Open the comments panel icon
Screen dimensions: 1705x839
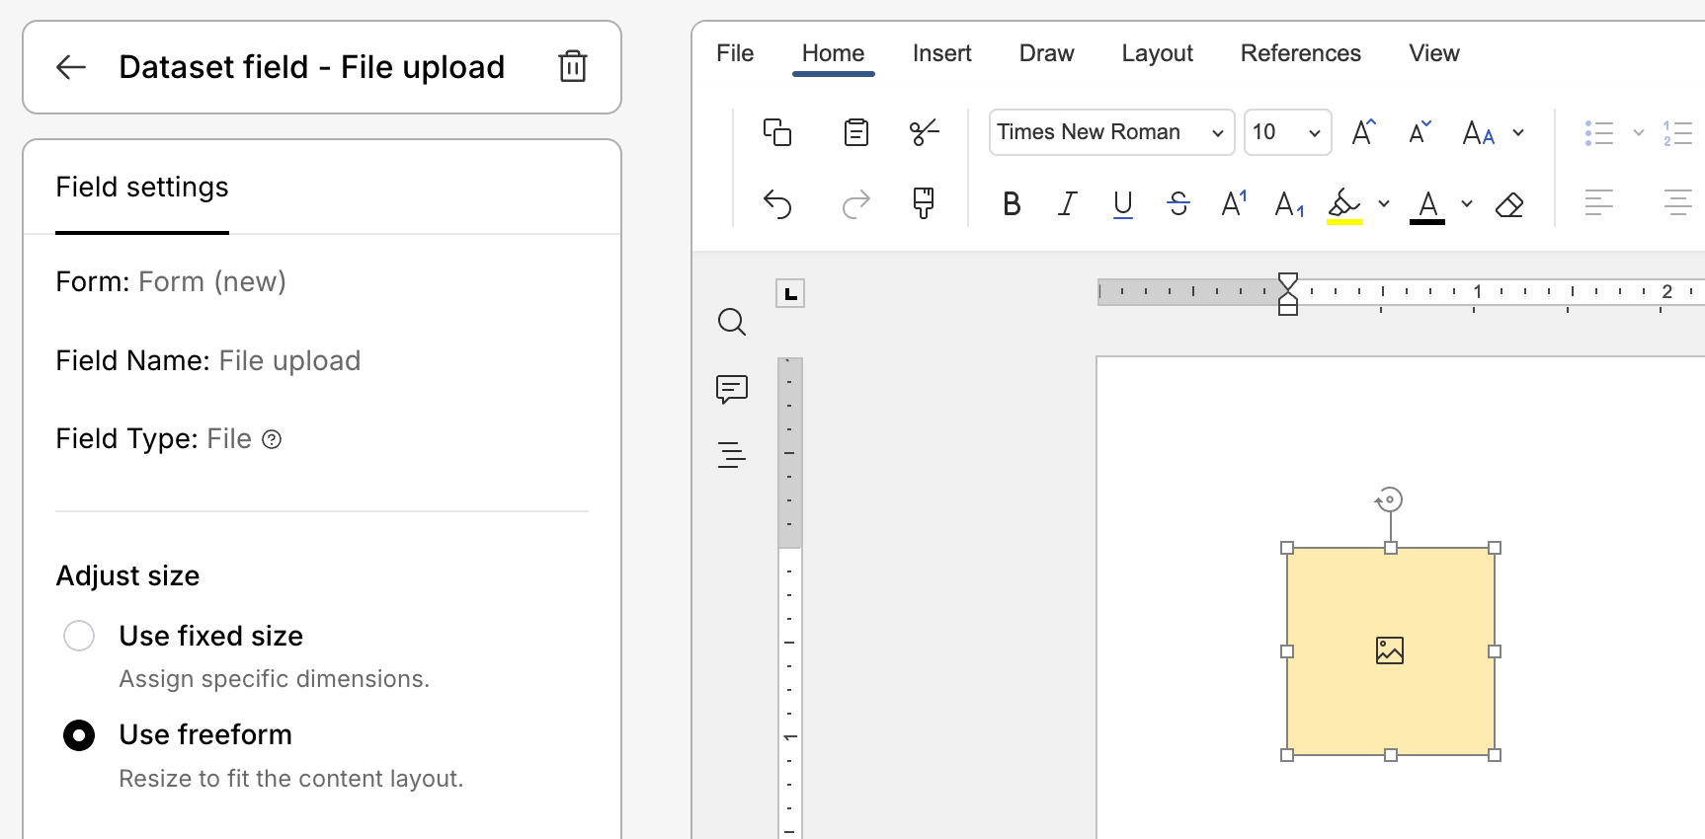click(732, 389)
